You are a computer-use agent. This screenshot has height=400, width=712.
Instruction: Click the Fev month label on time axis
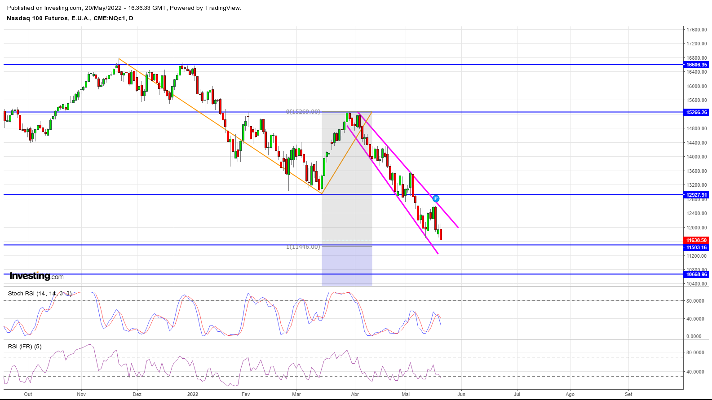(246, 395)
